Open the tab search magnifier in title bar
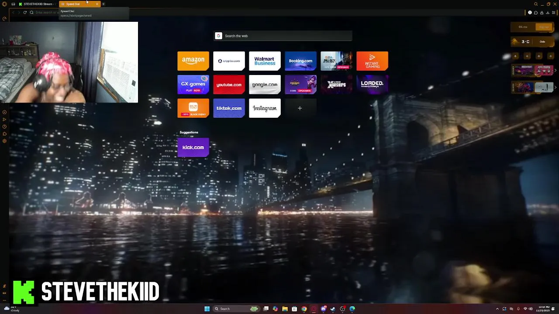The width and height of the screenshot is (559, 314). (536, 4)
